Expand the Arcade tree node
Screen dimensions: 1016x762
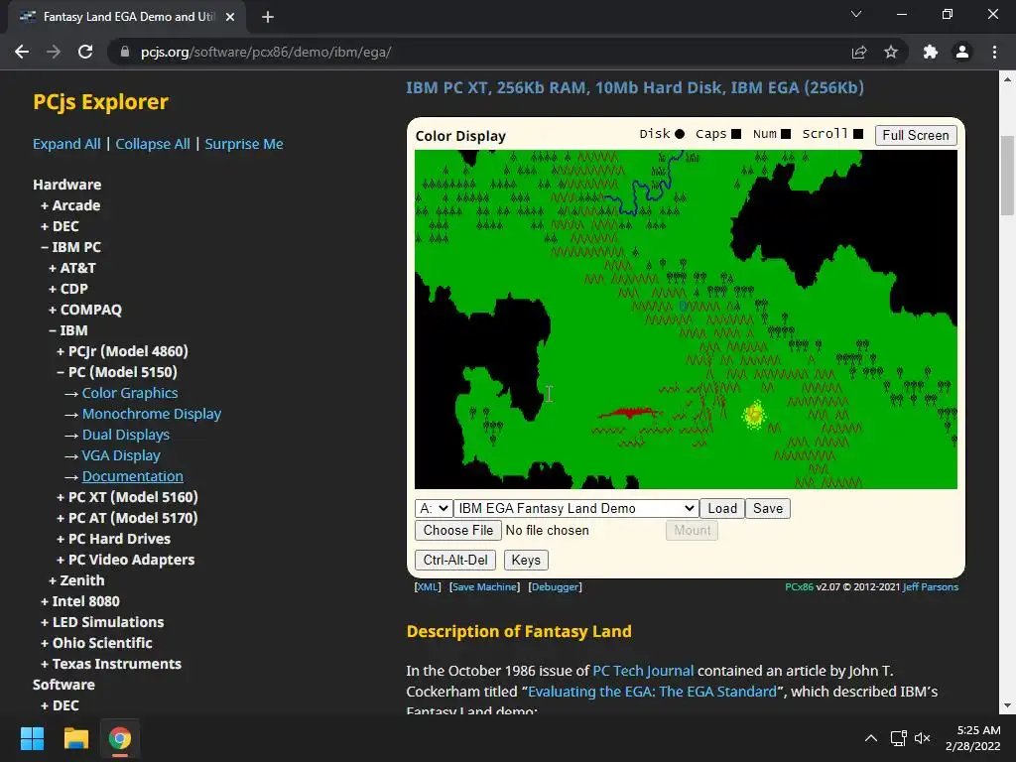[x=70, y=205]
